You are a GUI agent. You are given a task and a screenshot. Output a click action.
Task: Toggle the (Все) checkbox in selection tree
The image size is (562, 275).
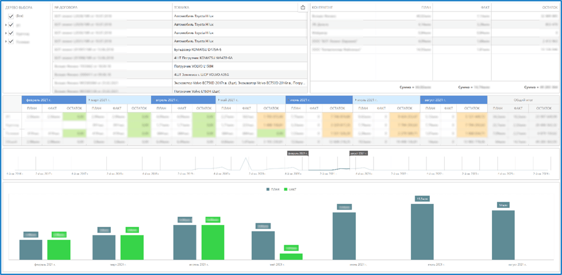point(11,16)
